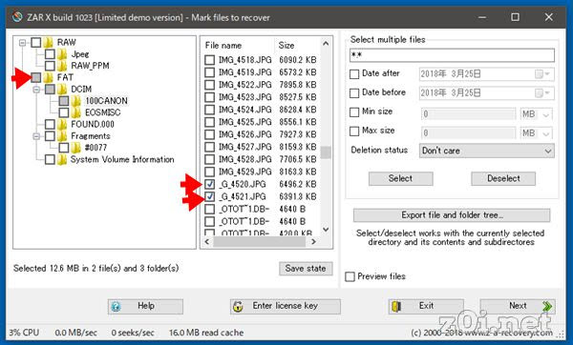The width and height of the screenshot is (573, 345).
Task: Click the RAW_PPM folder icon
Action: point(62,66)
